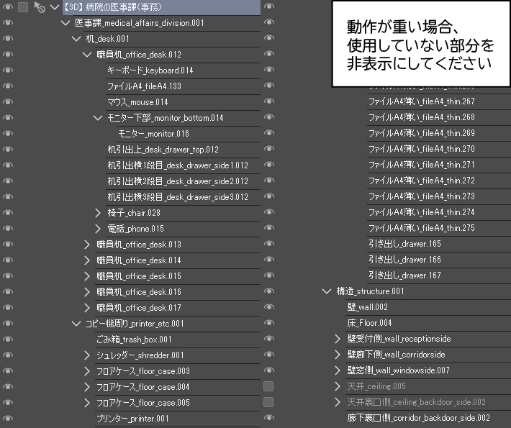Screen dimensions: 511x428
Task: Toggle eye icon for ファイルA4薄い_fileA4_thin.270
Action: click(x=269, y=148)
